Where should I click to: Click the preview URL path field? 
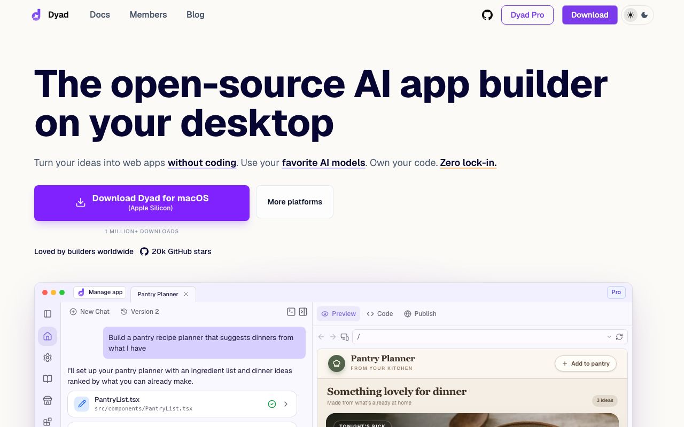pos(489,337)
